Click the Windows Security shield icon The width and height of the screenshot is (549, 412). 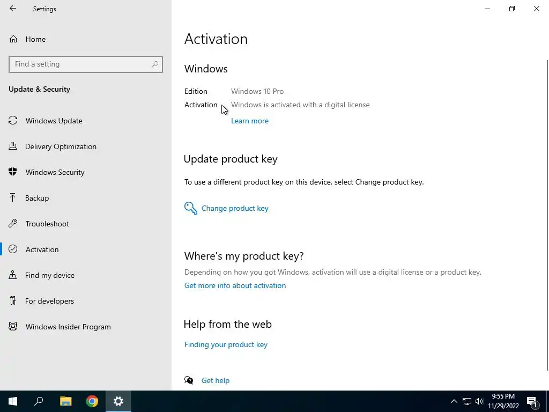click(x=13, y=172)
